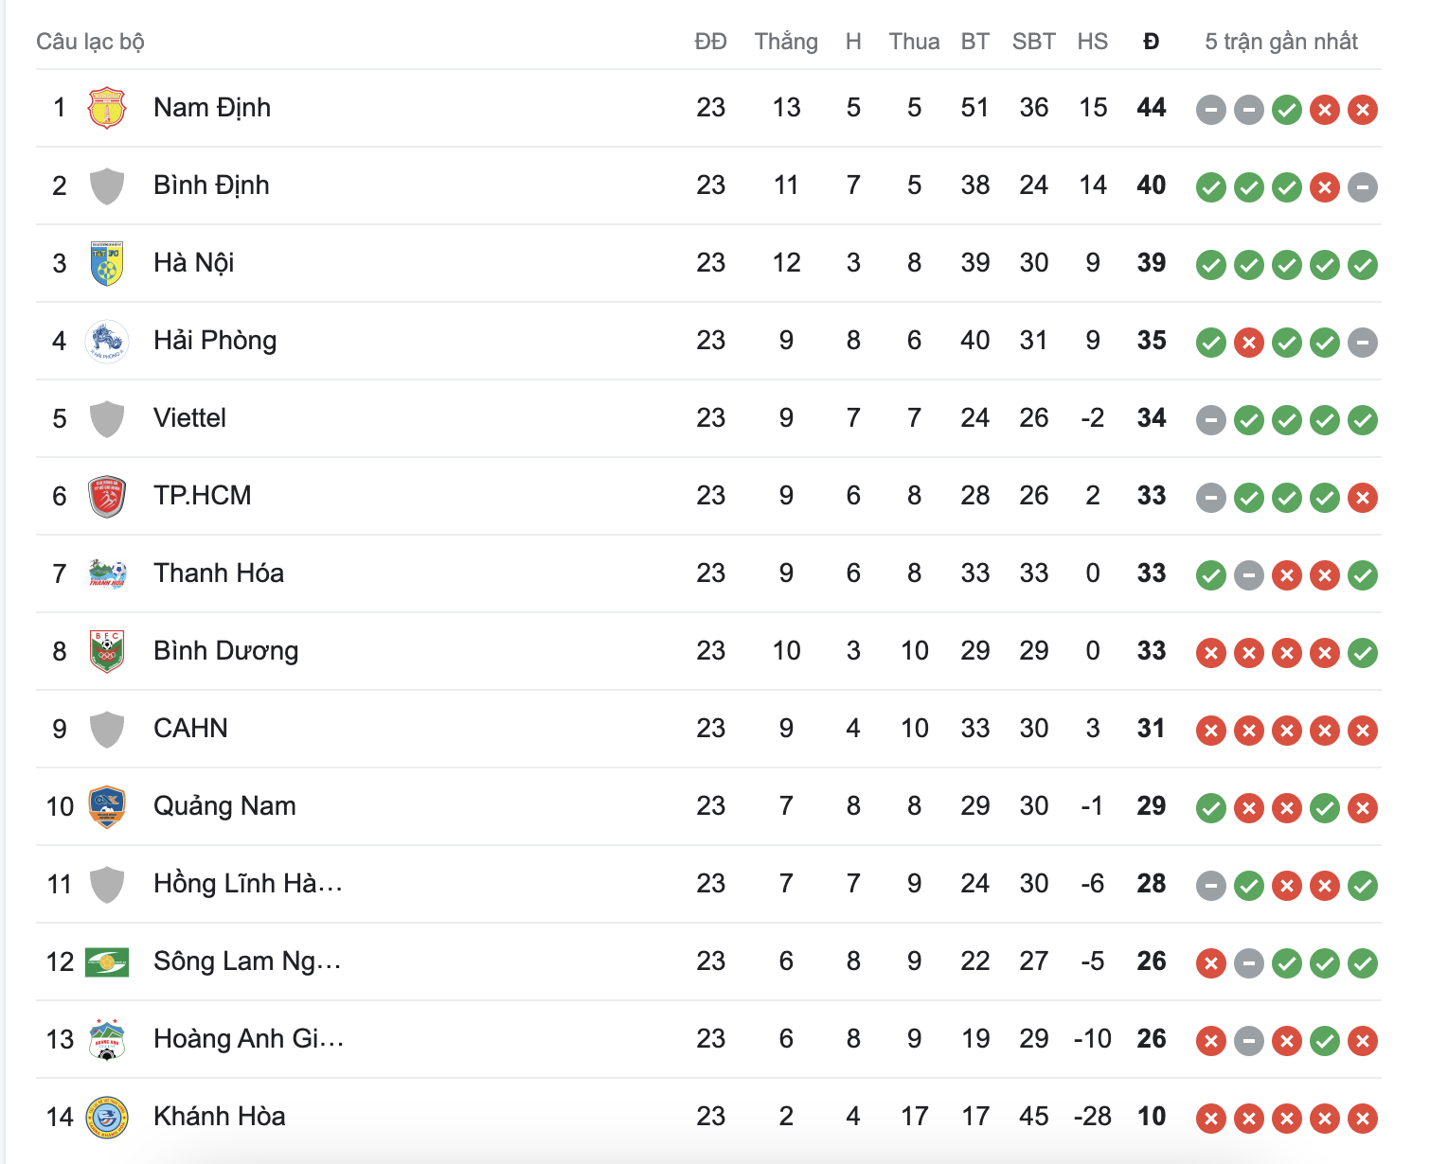This screenshot has height=1164, width=1430.
Task: Open the TP.HCM club badge
Action: tap(107, 496)
